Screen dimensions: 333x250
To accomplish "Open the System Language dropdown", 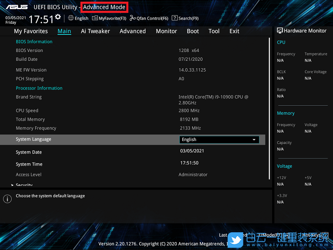I will click(219, 140).
